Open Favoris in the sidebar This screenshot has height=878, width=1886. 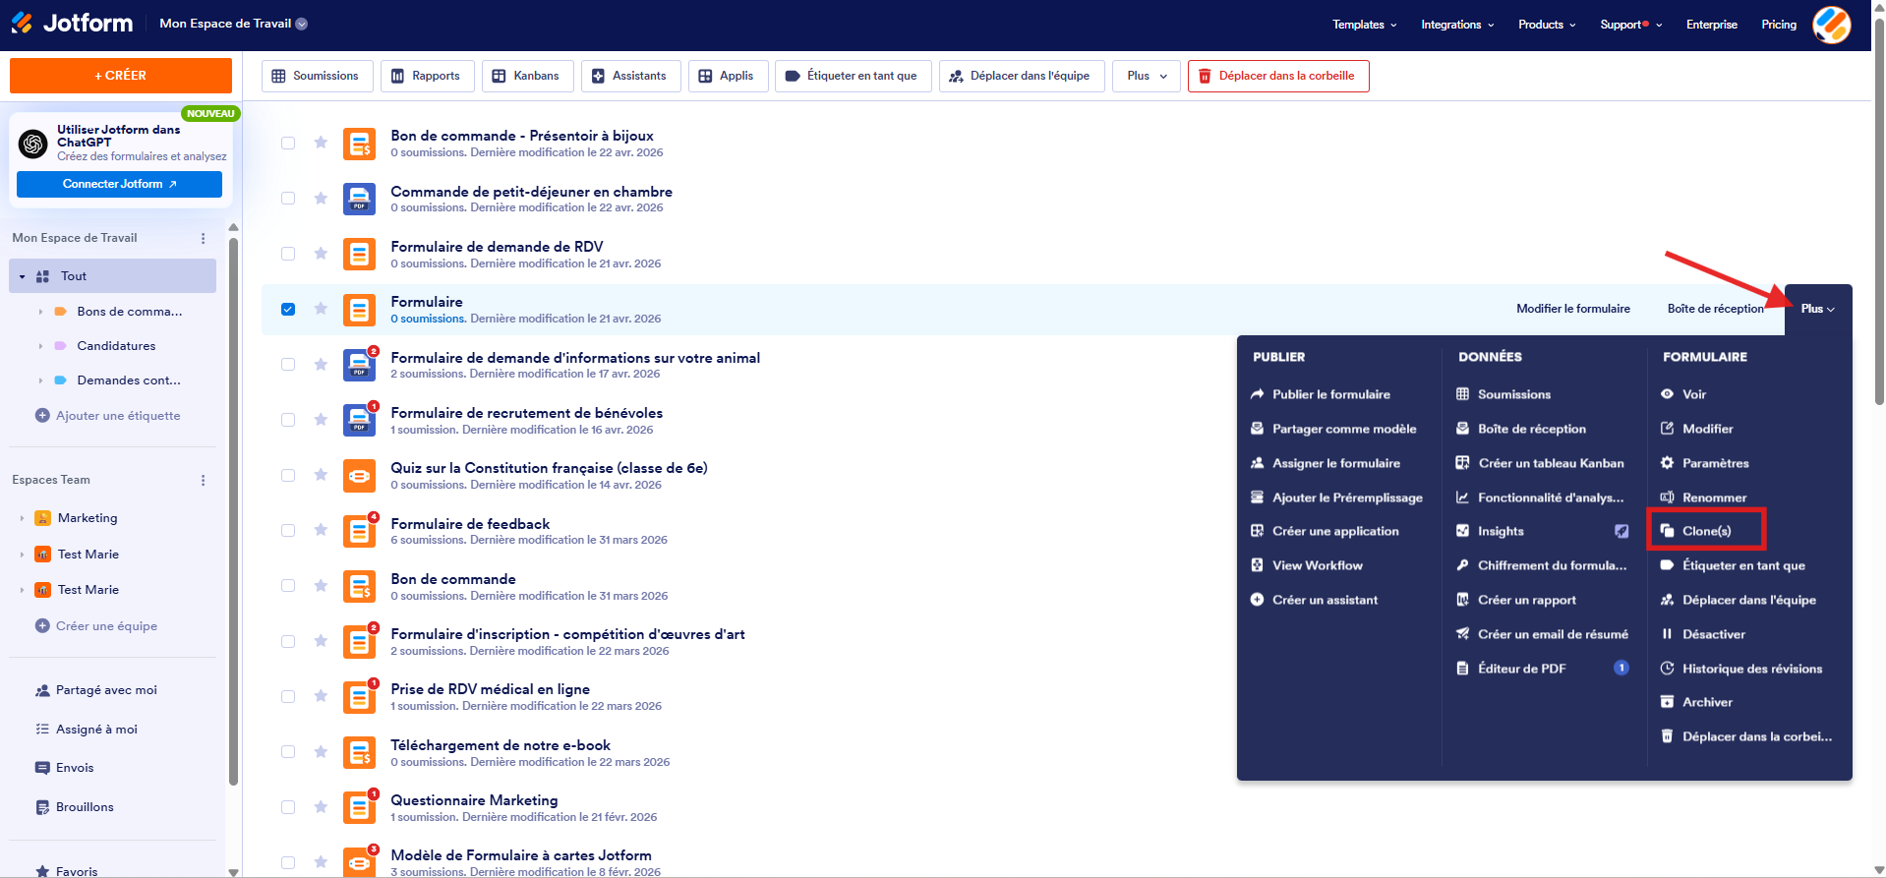tap(67, 871)
